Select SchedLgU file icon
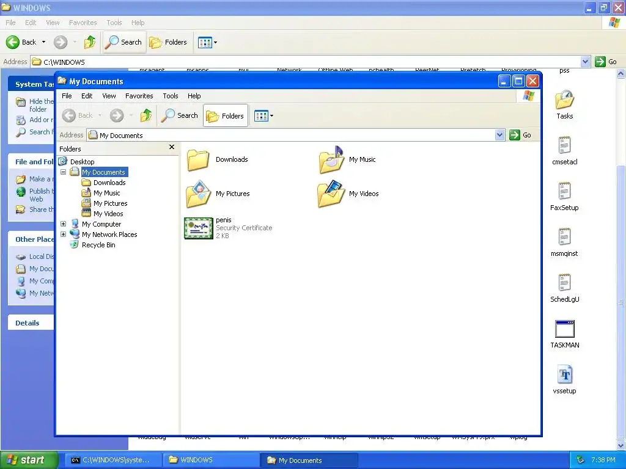The image size is (626, 469). point(564,283)
